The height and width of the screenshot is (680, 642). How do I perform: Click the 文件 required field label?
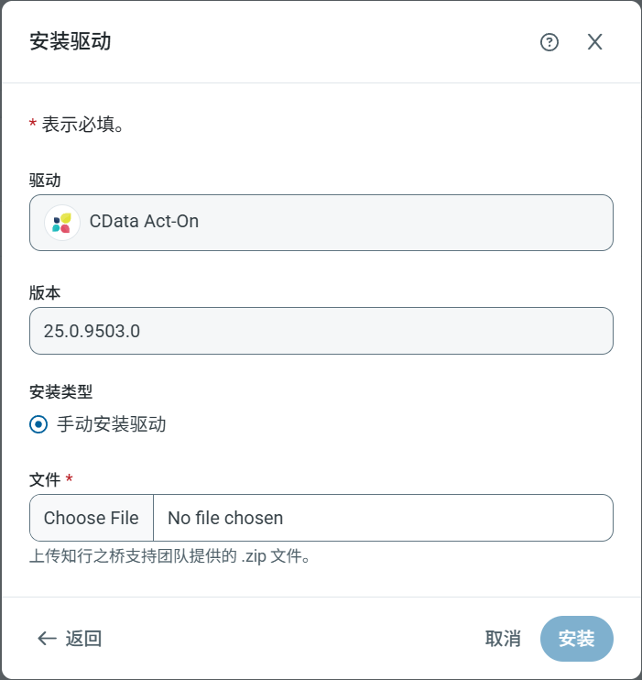point(46,479)
